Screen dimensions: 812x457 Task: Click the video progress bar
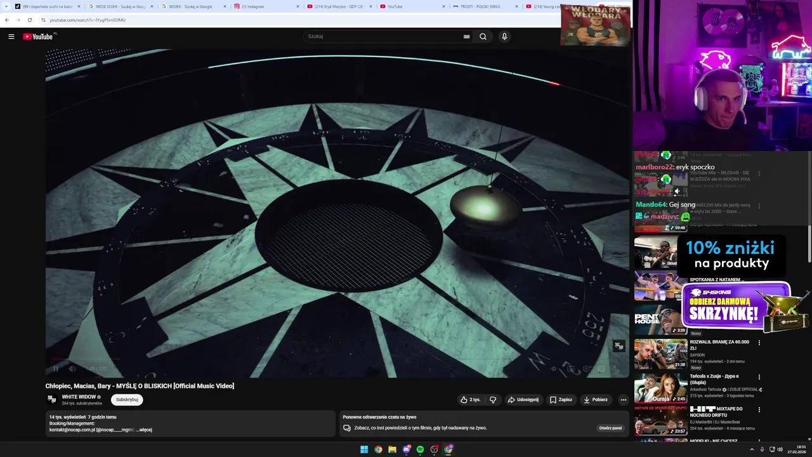337,360
